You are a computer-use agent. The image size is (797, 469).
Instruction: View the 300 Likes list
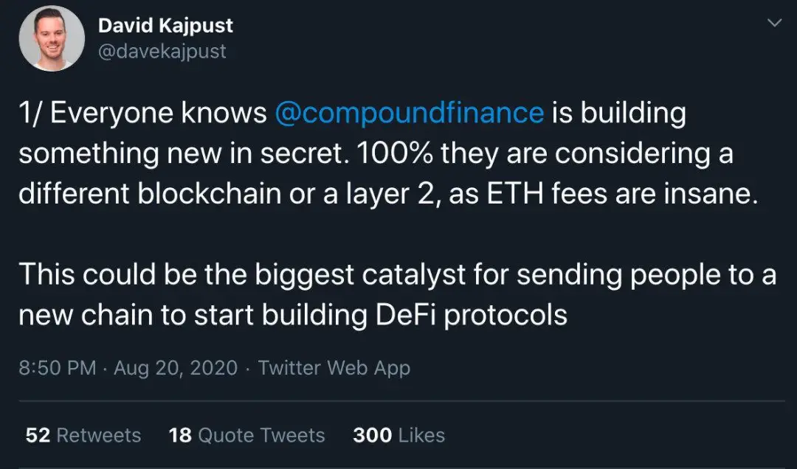398,435
